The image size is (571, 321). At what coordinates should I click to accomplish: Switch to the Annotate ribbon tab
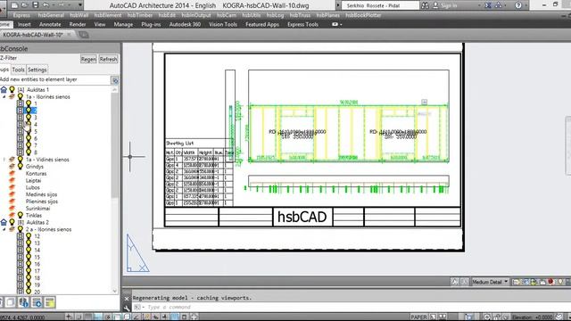click(50, 24)
